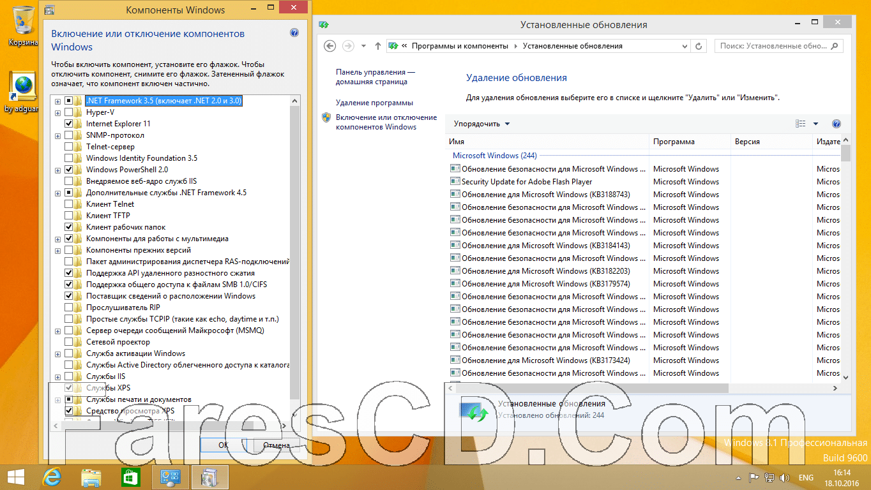
Task: Switch to Control Panel taskbar item
Action: click(x=170, y=477)
